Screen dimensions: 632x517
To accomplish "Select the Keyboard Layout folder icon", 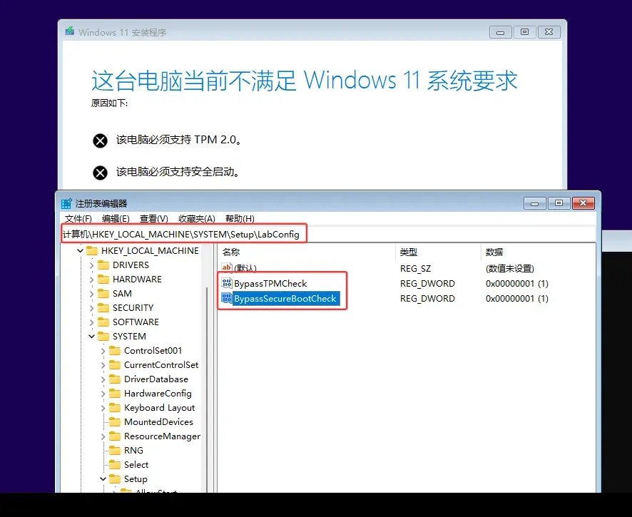I will click(x=115, y=408).
